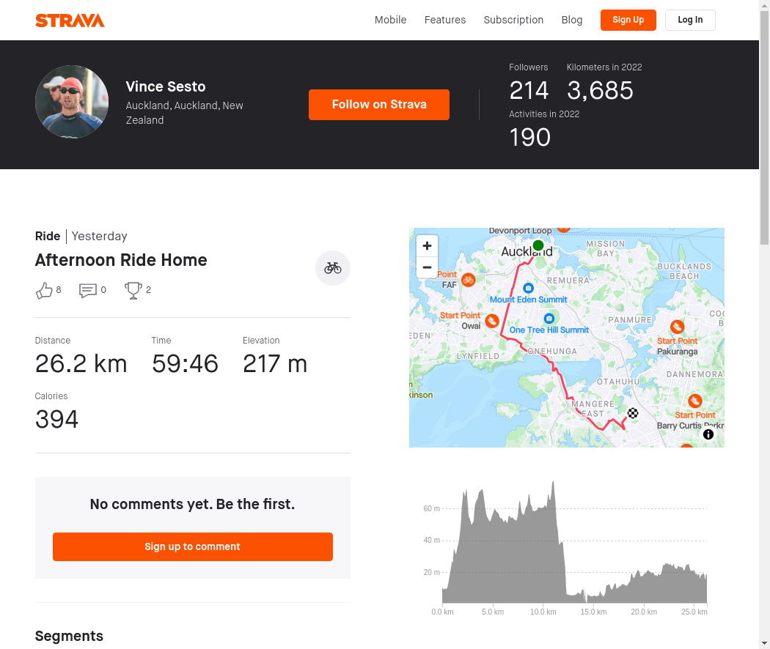Open Vince Sesto's profile photo

[72, 102]
